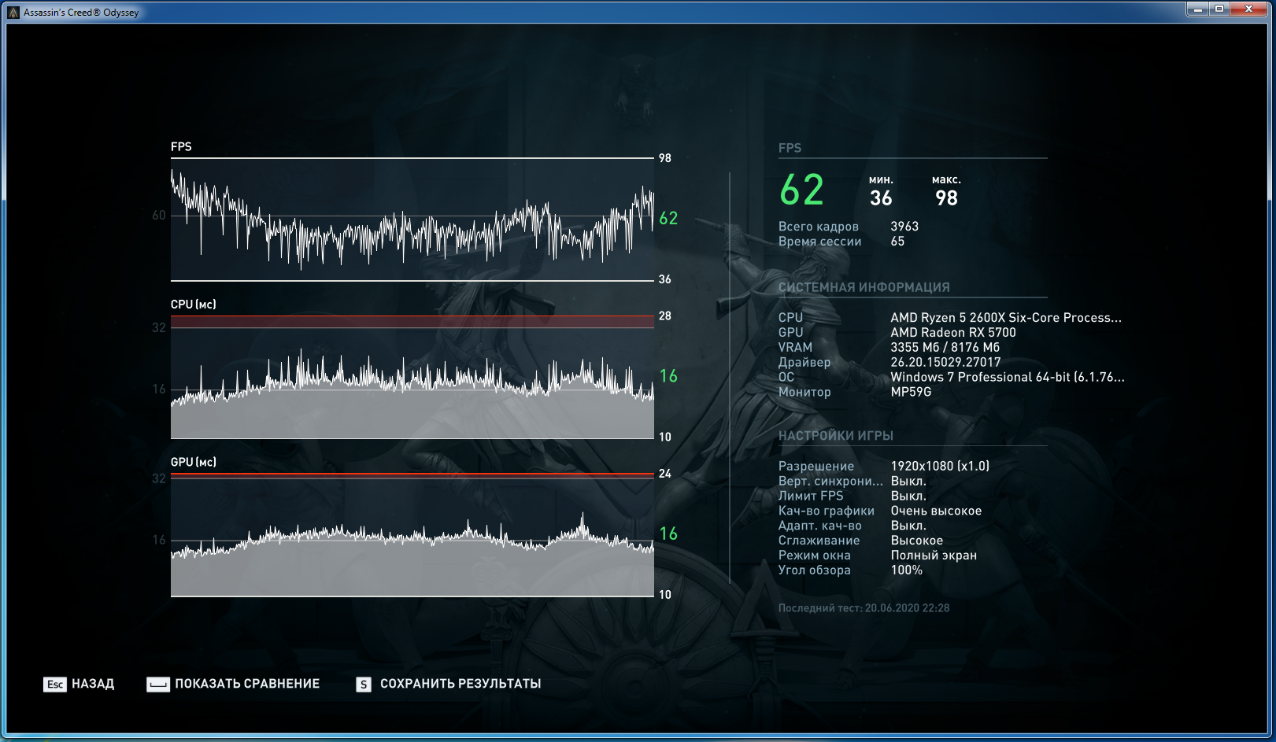1276x742 pixels.
Task: Click the Esc key icon
Action: coord(54,685)
